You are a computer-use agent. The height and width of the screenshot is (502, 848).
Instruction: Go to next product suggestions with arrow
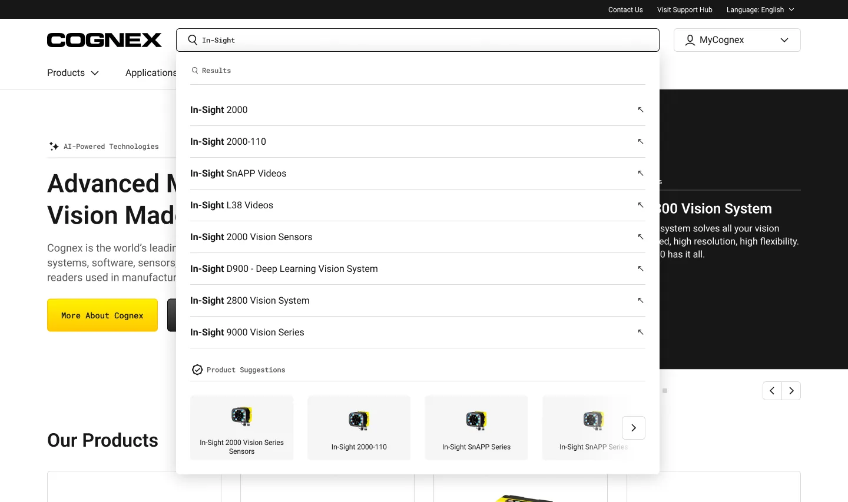pyautogui.click(x=634, y=428)
